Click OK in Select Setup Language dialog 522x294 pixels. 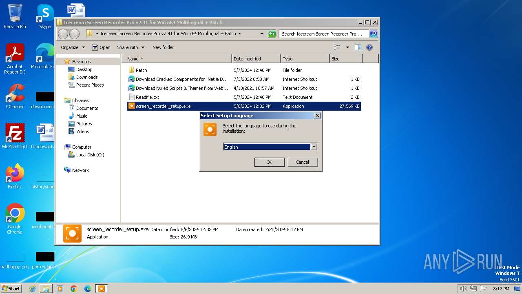pyautogui.click(x=269, y=162)
